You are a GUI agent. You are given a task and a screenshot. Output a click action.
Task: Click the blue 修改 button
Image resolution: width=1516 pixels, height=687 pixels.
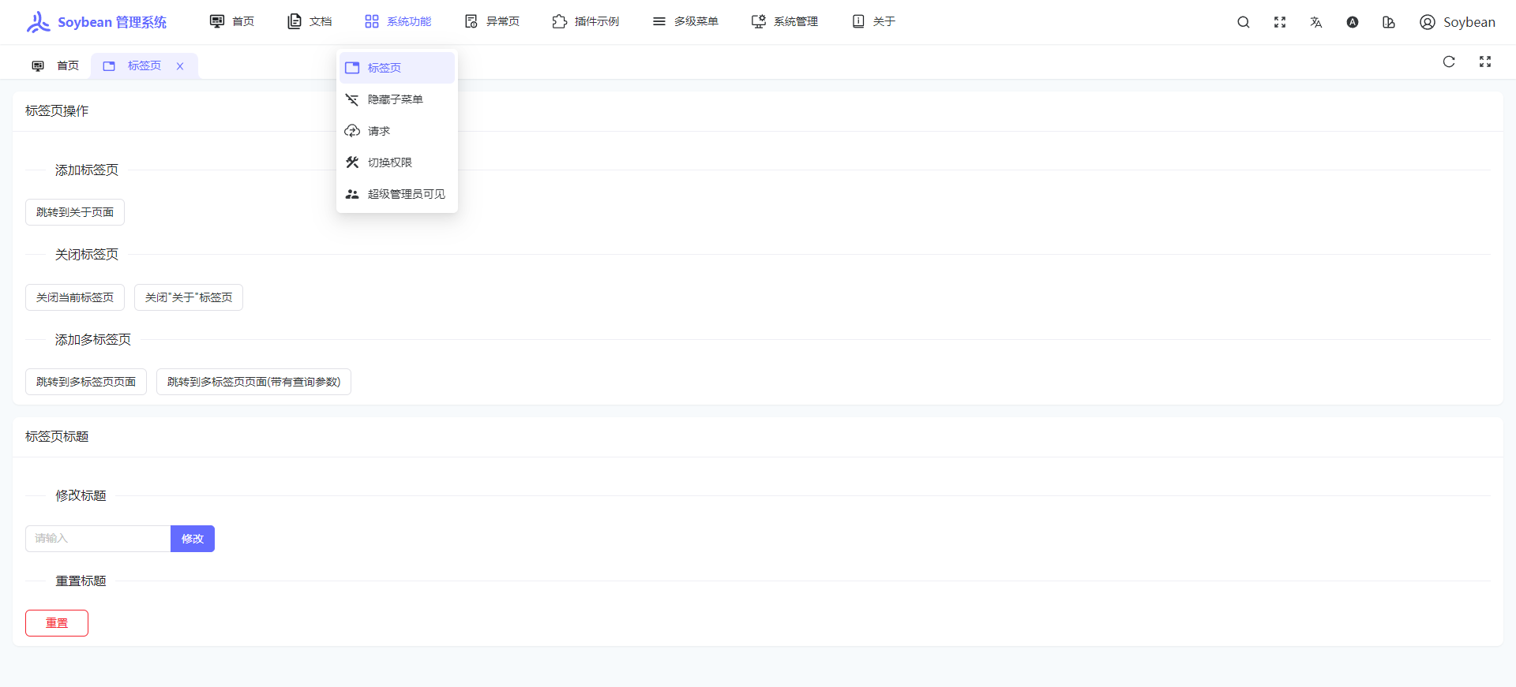193,539
